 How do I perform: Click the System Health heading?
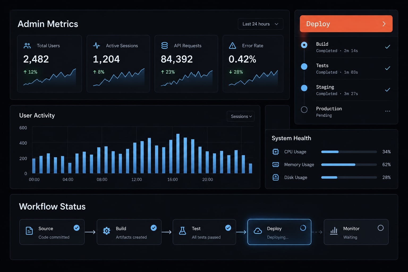291,138
